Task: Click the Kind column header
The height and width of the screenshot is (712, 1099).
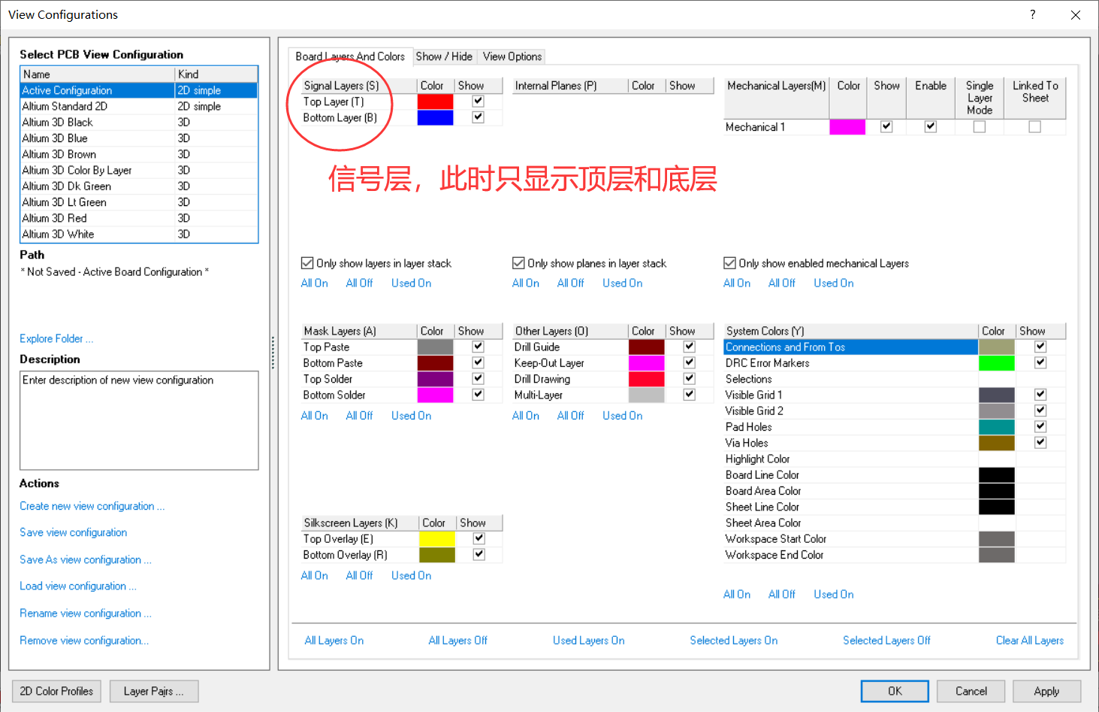Action: coord(216,74)
